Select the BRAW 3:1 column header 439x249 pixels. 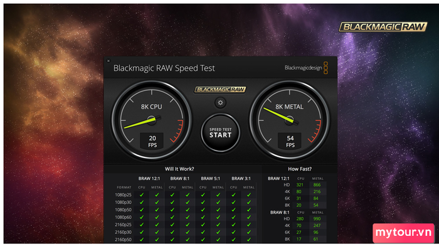click(x=241, y=178)
